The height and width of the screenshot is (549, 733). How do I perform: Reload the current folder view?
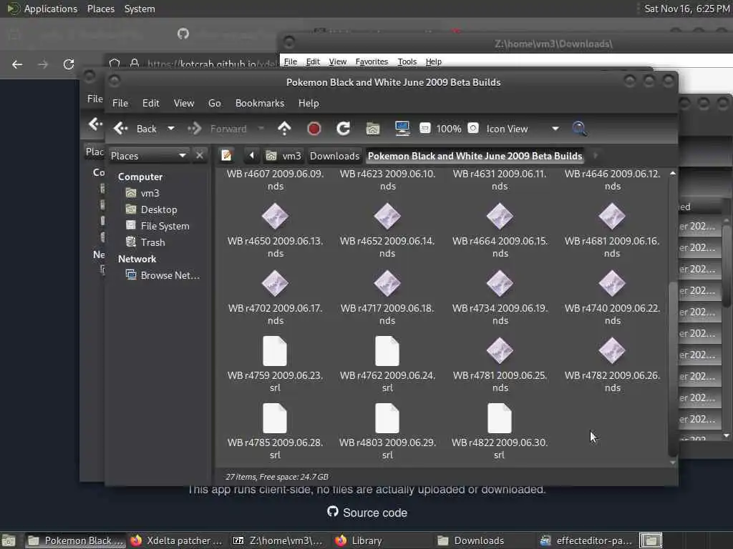pyautogui.click(x=343, y=129)
